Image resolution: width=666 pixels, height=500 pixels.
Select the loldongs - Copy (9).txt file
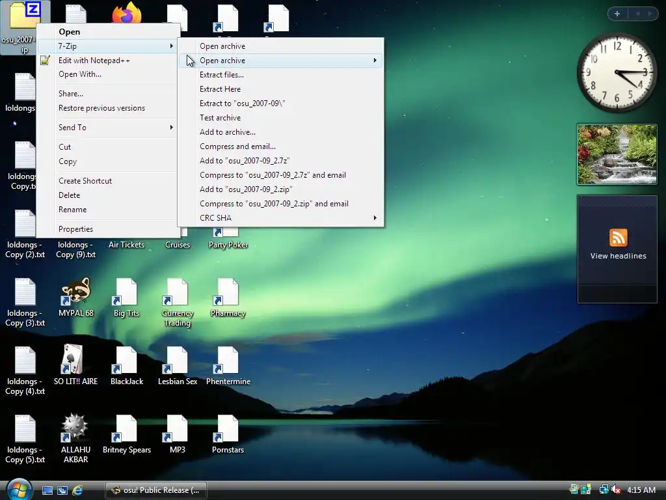tap(75, 249)
